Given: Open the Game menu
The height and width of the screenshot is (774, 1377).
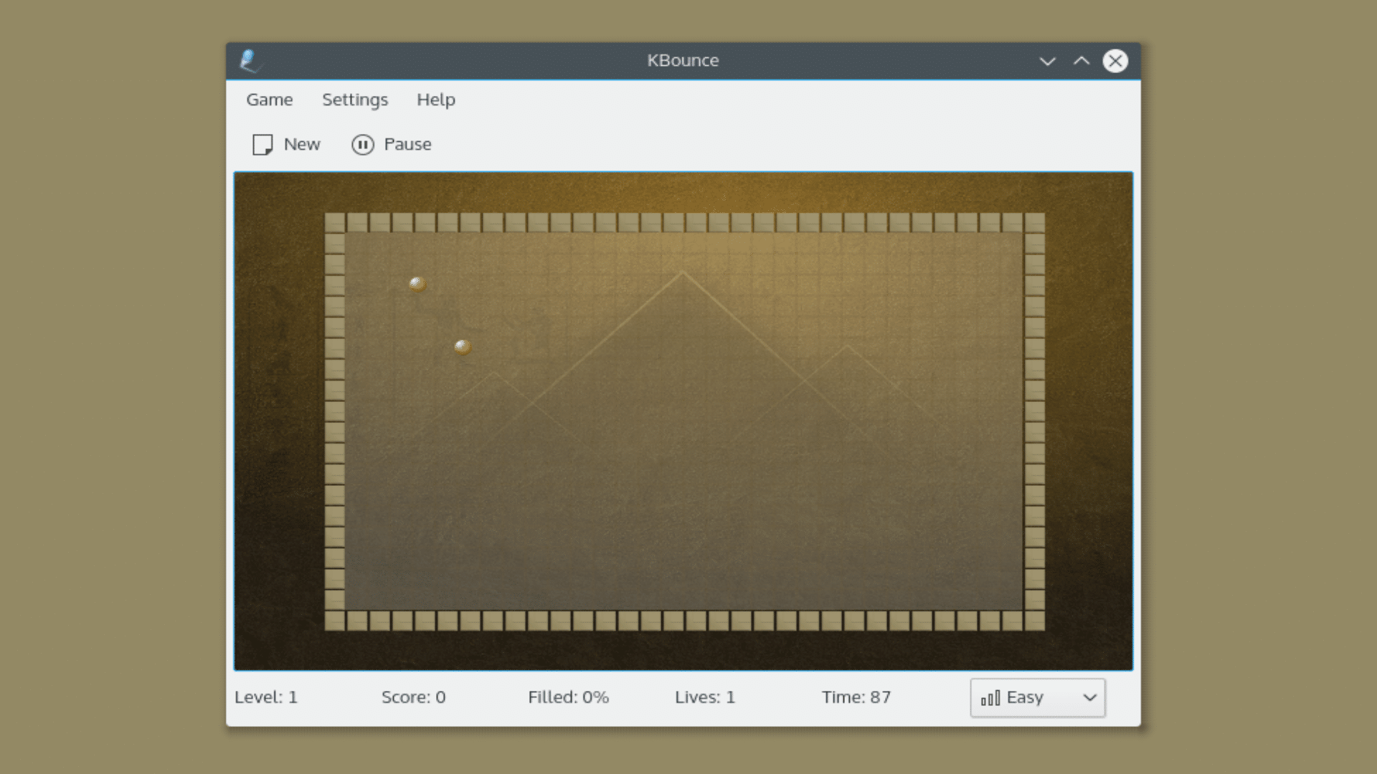Looking at the screenshot, I should pos(269,100).
